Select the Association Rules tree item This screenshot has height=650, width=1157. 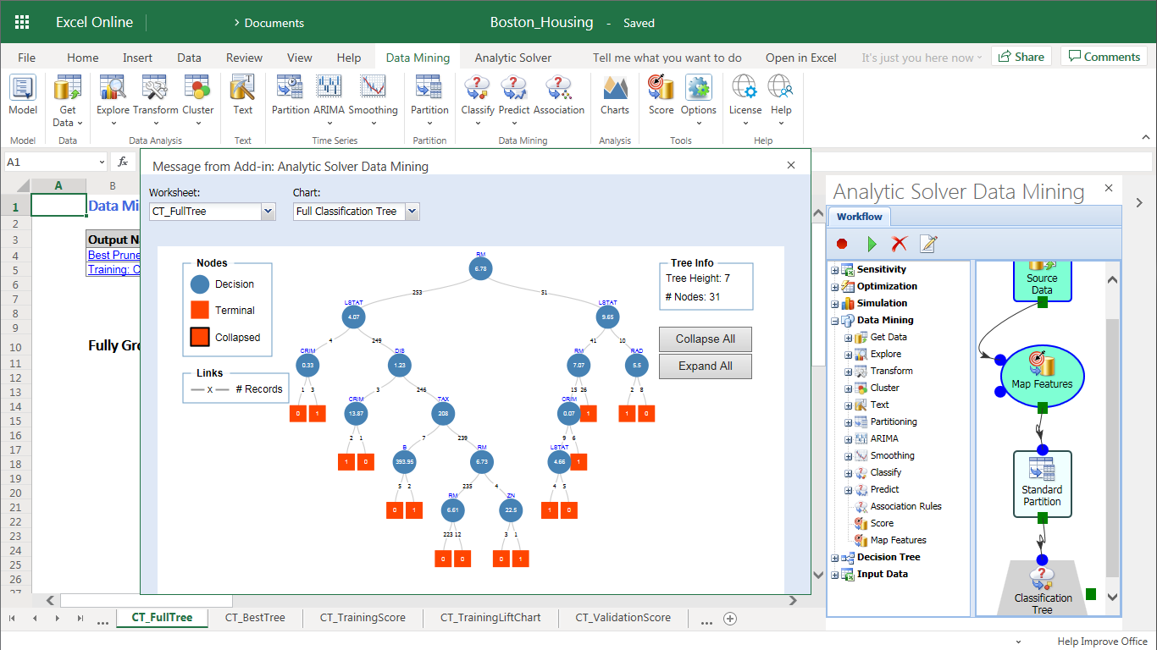905,506
